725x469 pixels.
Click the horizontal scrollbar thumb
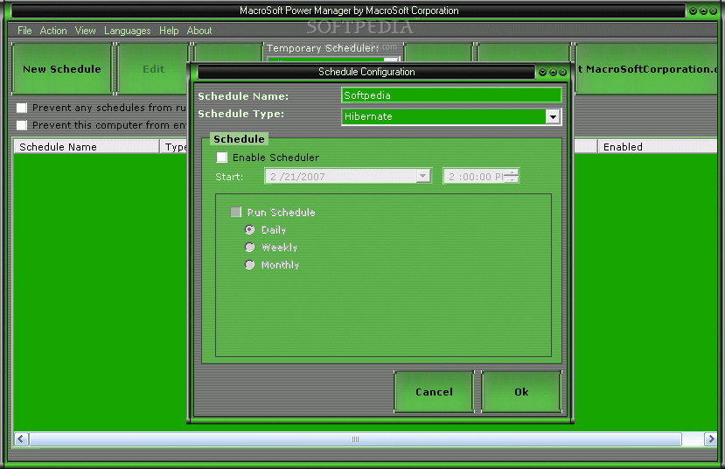point(355,439)
